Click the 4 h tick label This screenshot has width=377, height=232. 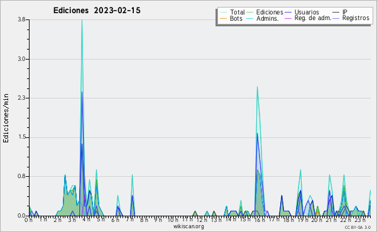coord(86,219)
